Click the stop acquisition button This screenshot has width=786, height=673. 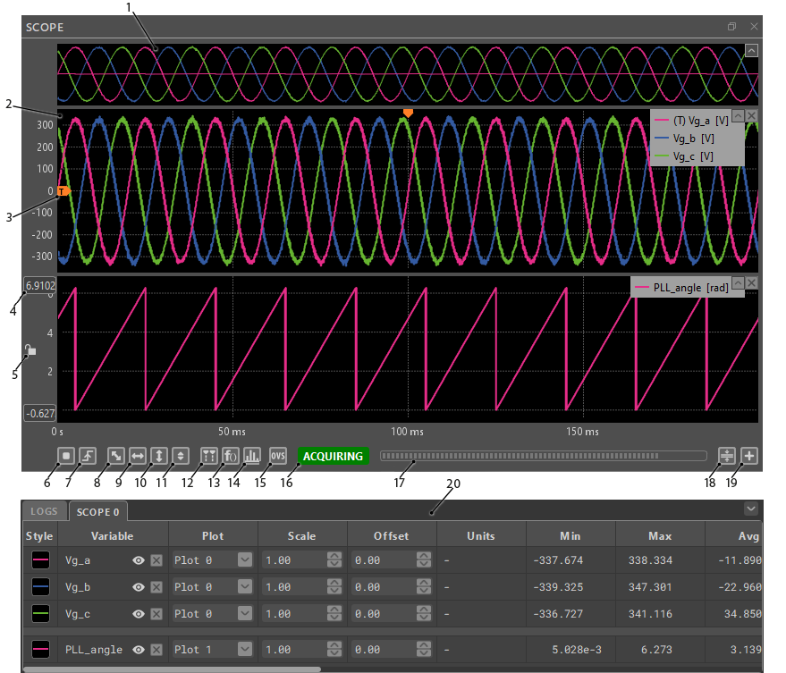66,456
